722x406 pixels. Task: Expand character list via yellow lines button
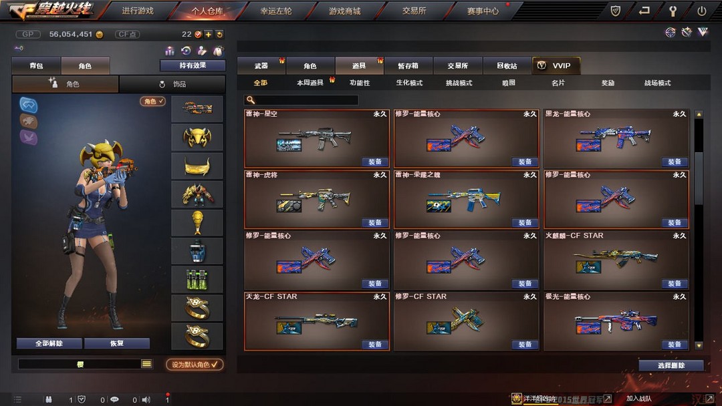click(x=146, y=364)
